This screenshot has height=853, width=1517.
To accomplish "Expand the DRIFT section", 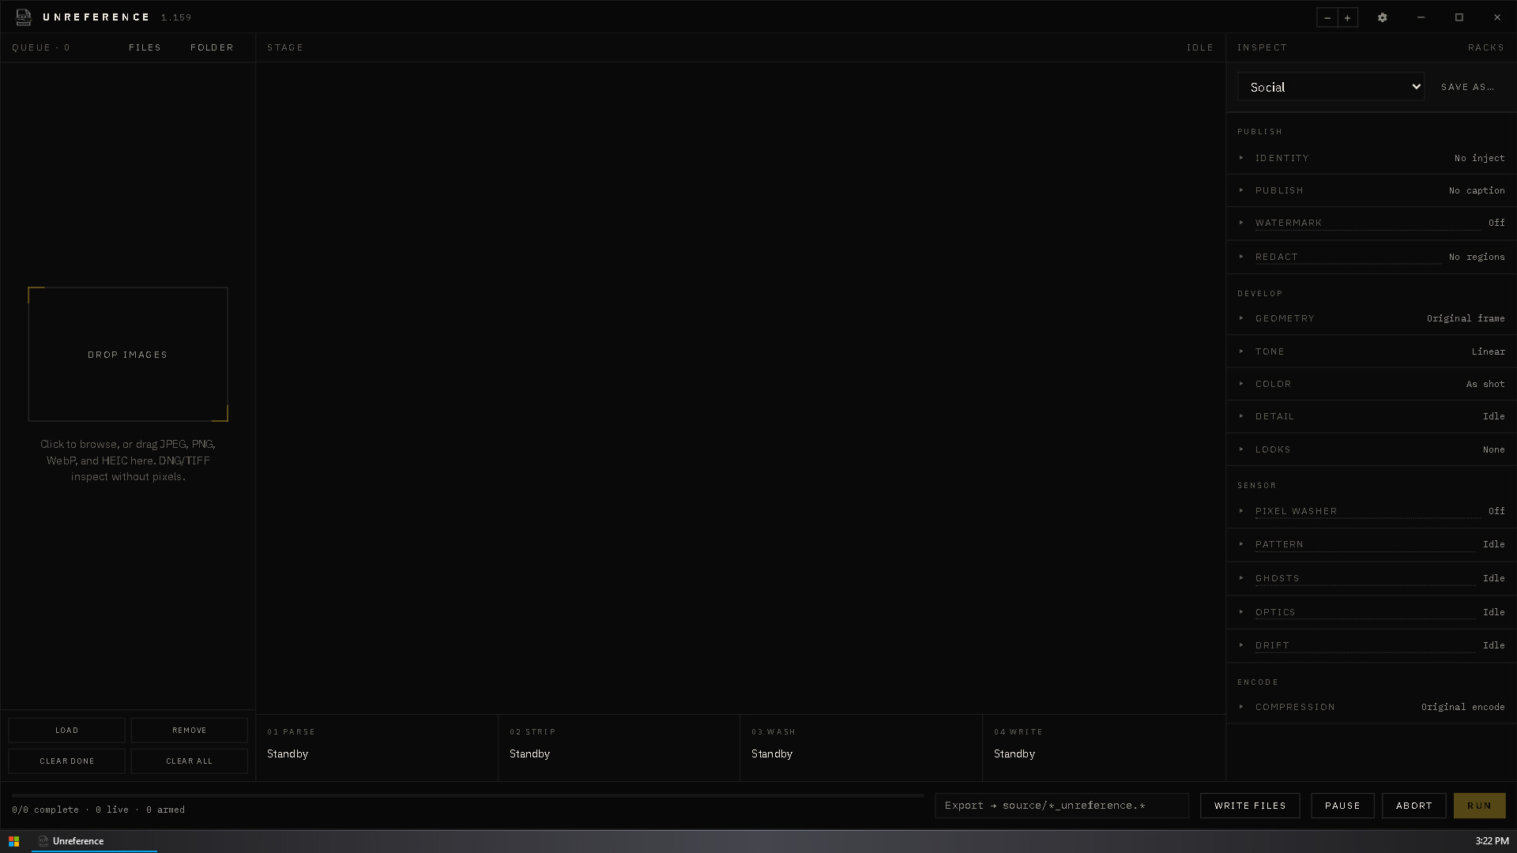I will (x=1372, y=645).
